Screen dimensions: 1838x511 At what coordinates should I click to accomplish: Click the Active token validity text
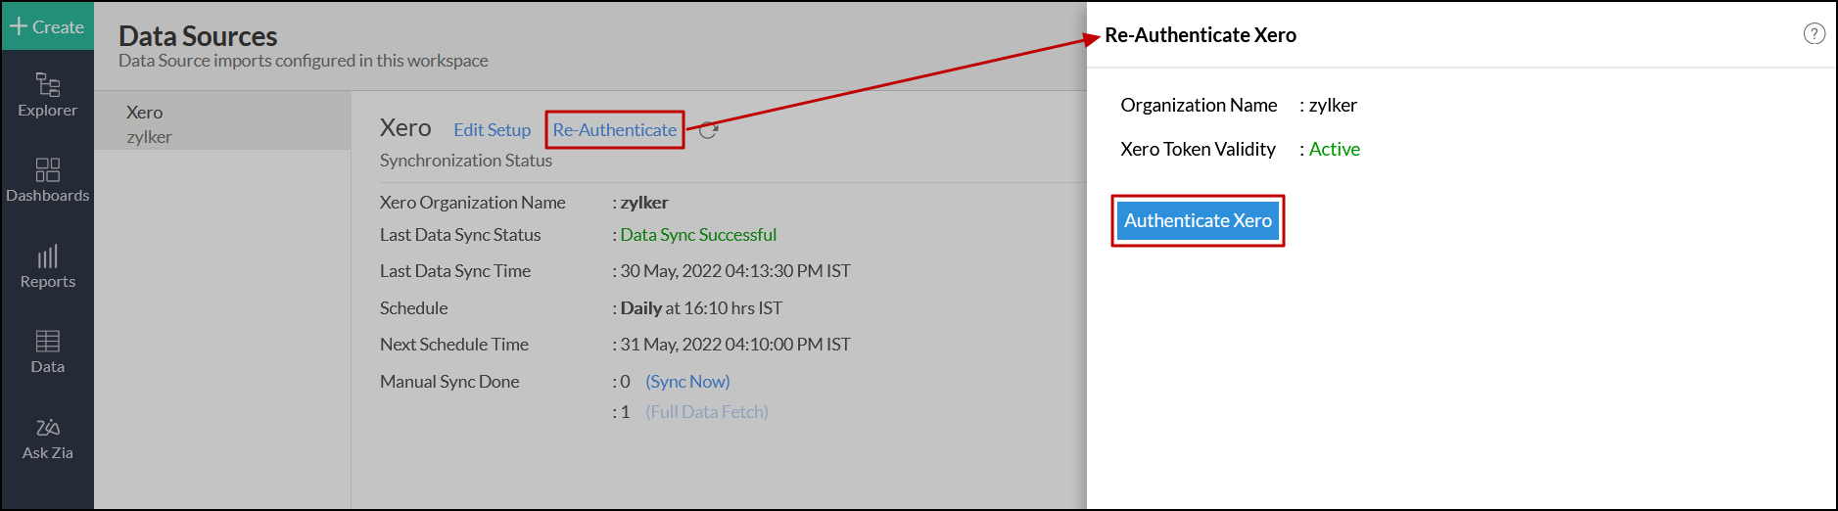1334,149
